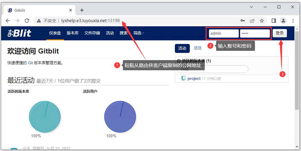Click the Git link in description
The image size is (301, 151).
click(30, 63)
